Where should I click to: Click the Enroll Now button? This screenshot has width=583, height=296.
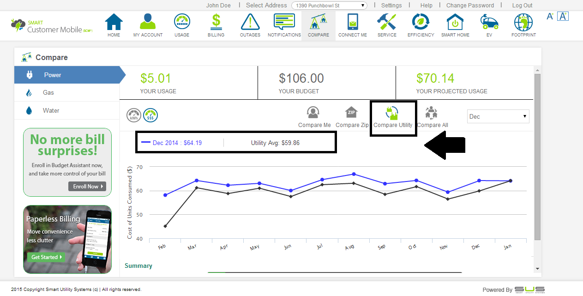pyautogui.click(x=87, y=187)
